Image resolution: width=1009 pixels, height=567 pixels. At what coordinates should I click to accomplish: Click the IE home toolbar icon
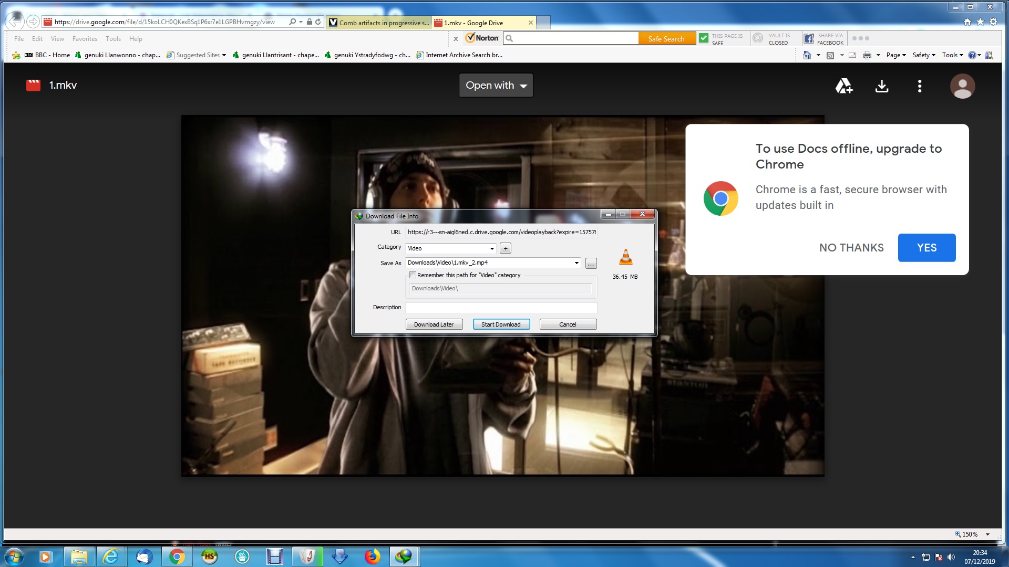[807, 55]
